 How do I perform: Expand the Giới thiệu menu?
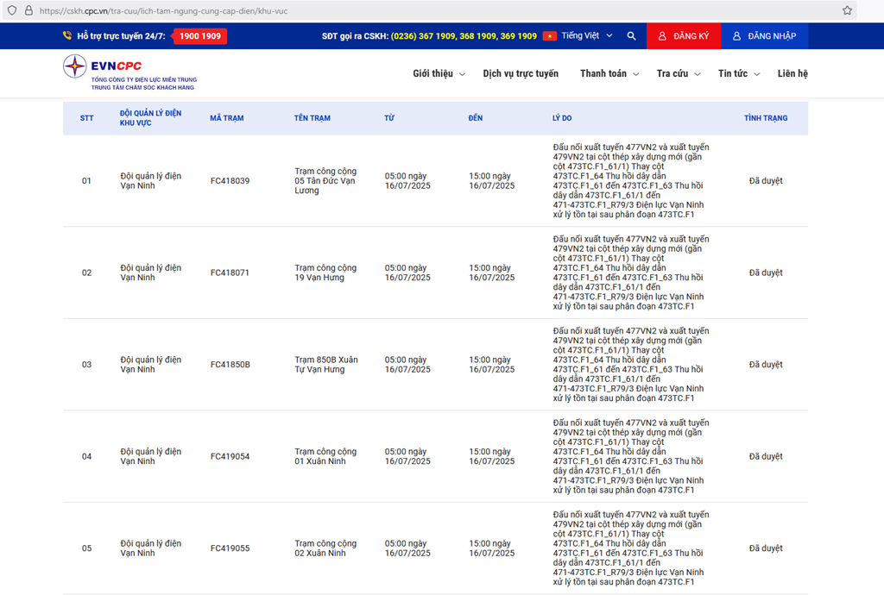tap(439, 74)
